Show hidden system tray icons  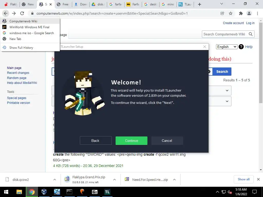[217, 192]
